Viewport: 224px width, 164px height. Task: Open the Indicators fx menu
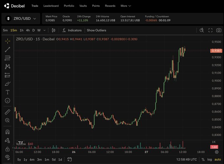pyautogui.click(x=72, y=30)
